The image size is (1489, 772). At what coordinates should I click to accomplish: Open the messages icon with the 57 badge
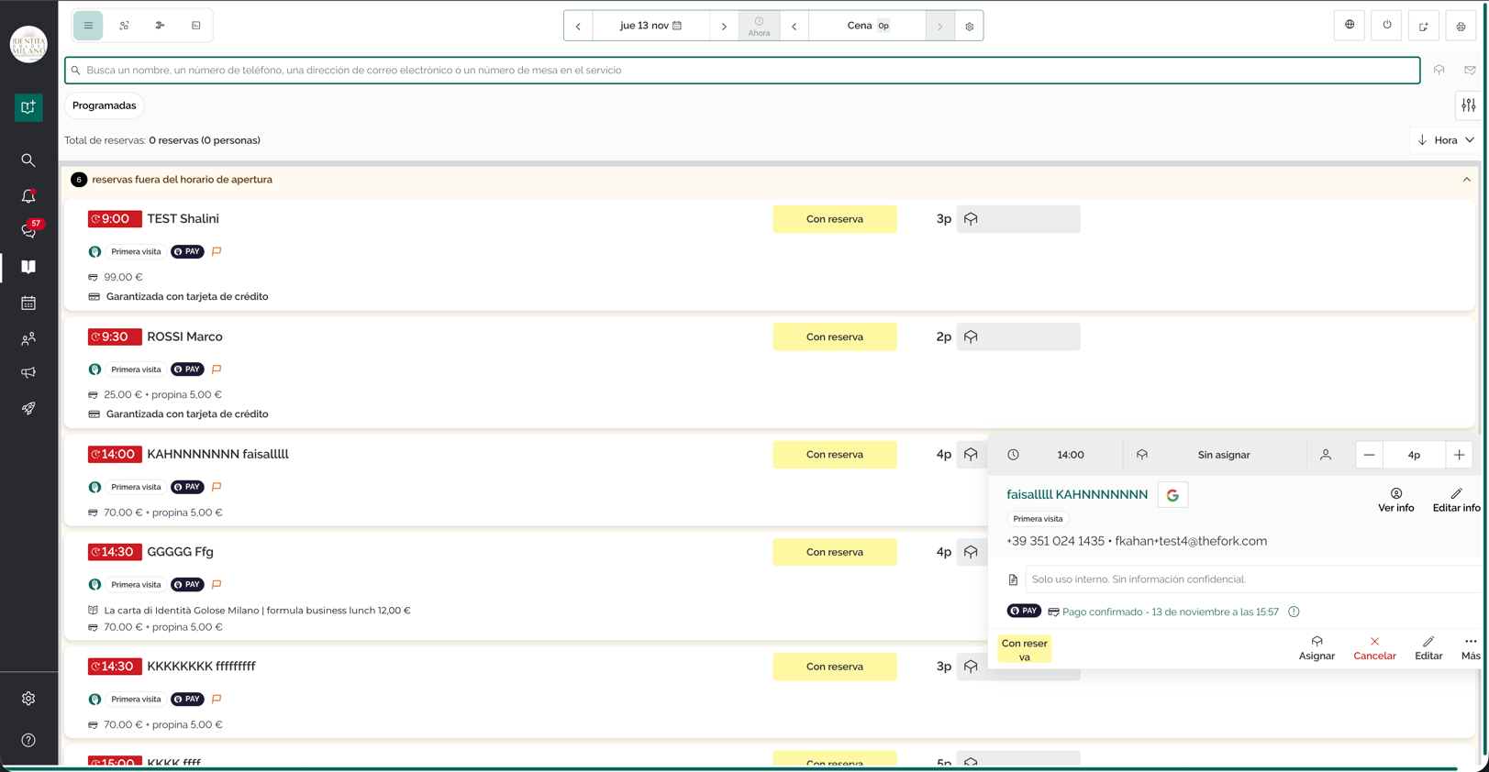(28, 230)
